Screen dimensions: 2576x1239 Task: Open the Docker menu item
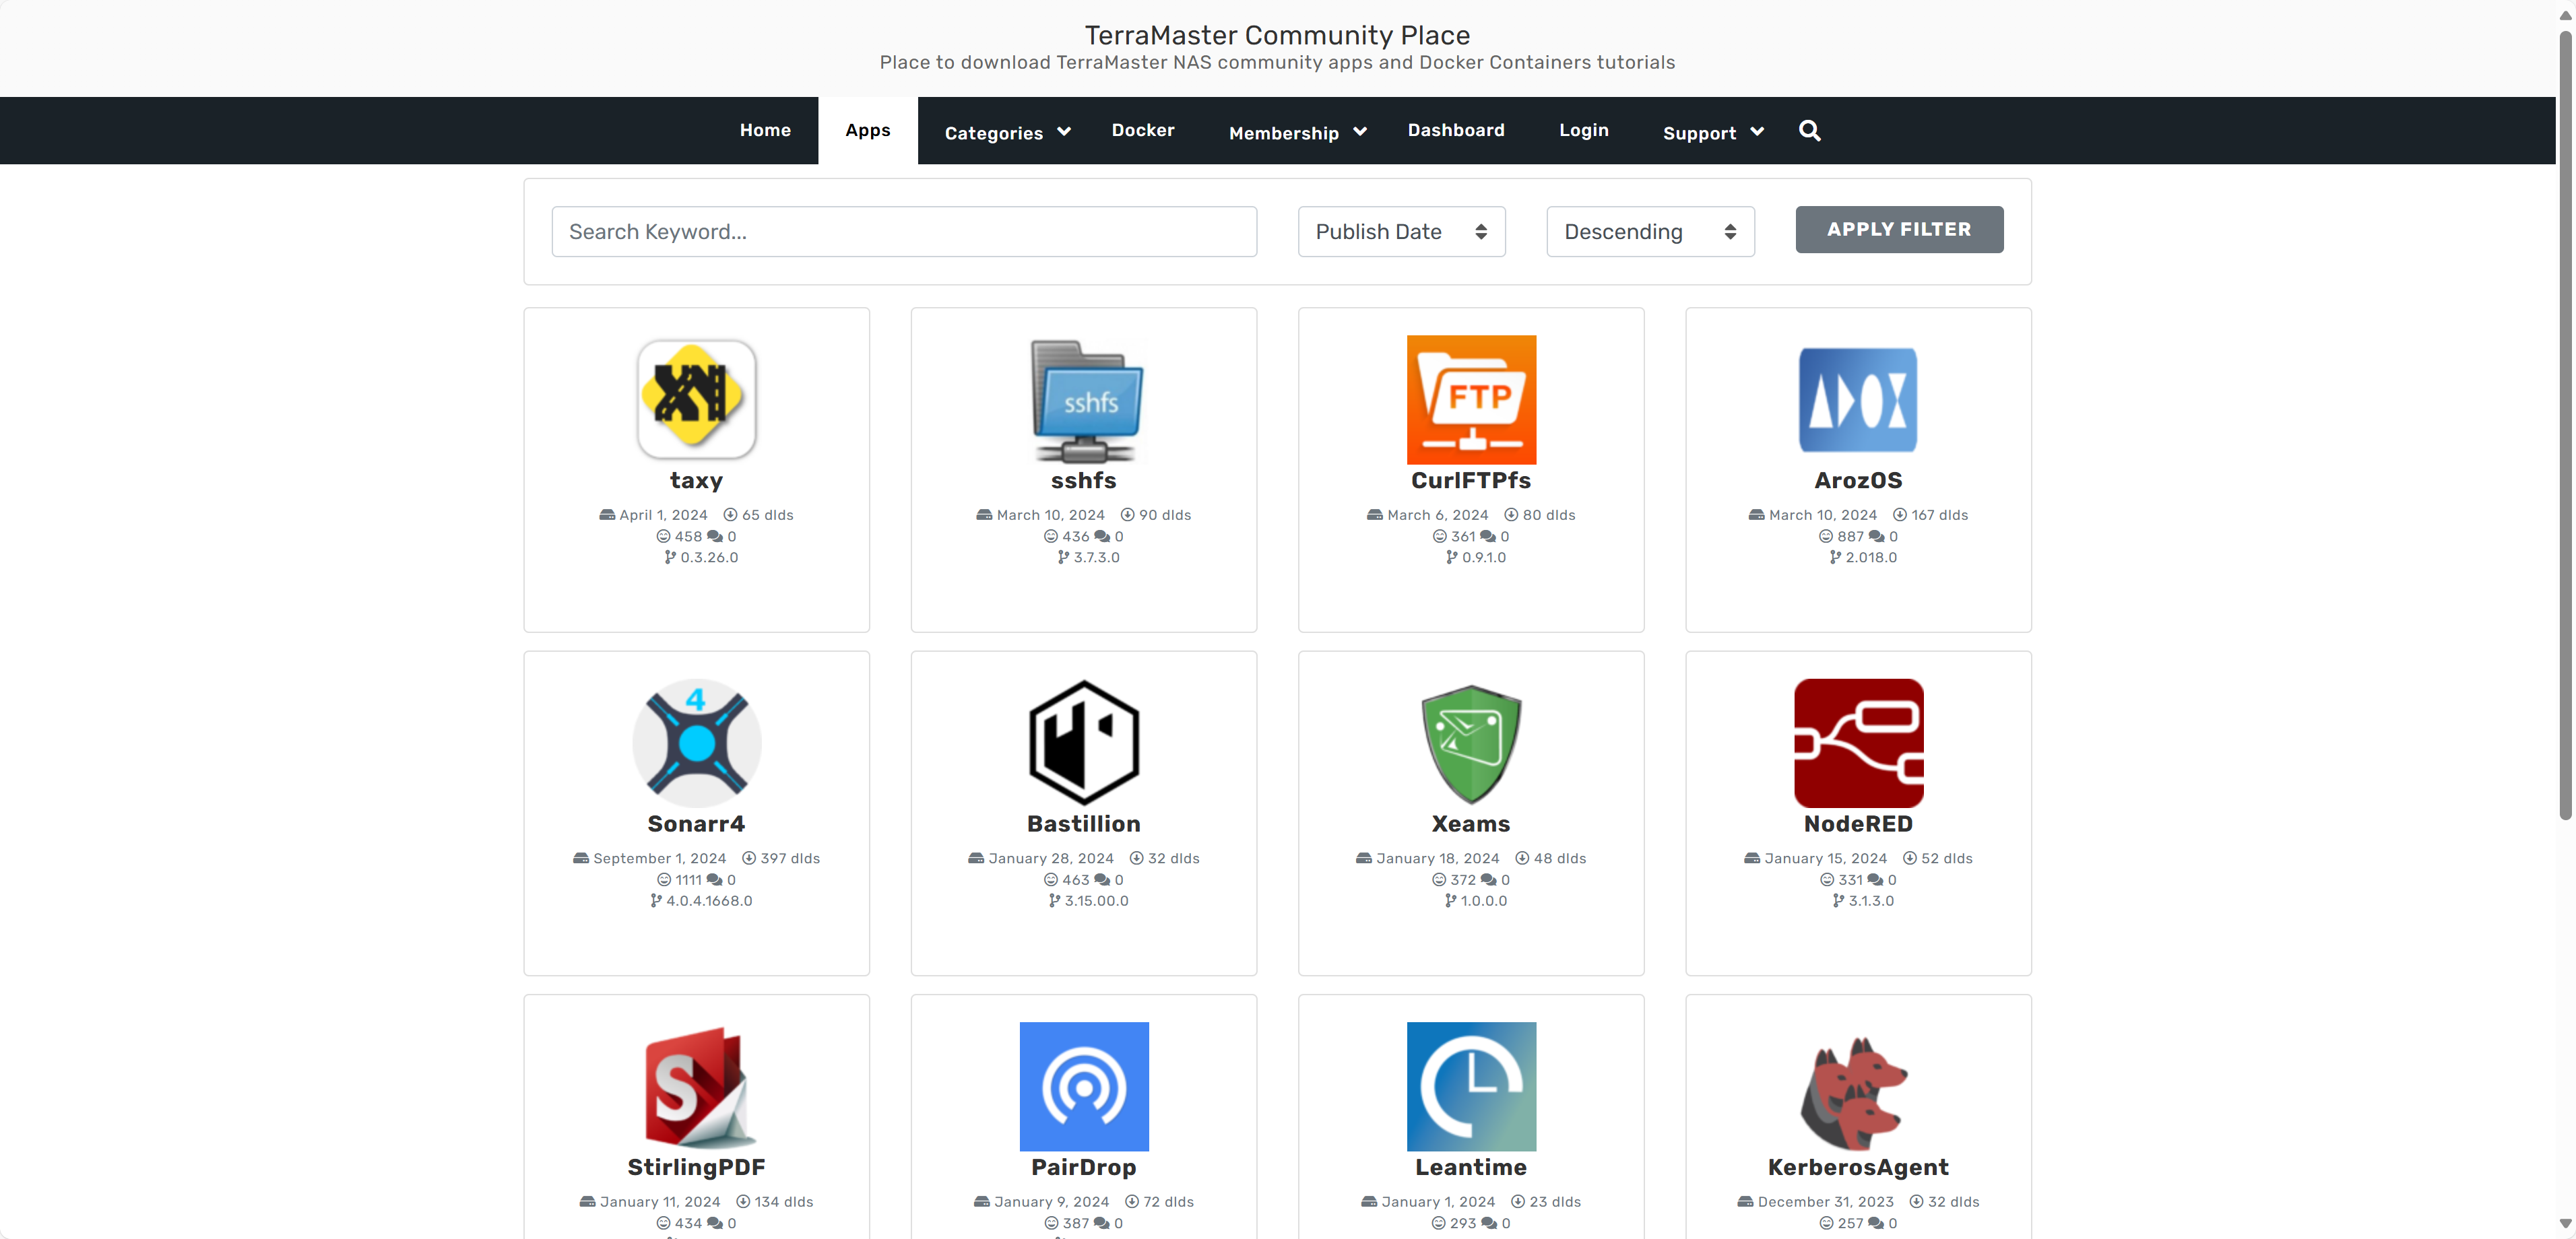coord(1143,130)
